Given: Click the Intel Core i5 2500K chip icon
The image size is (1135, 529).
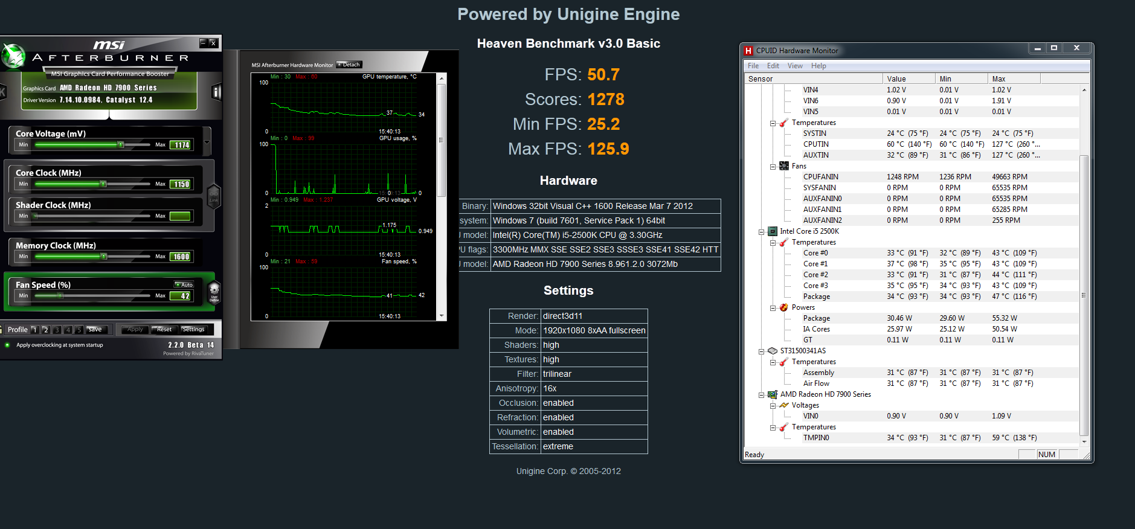Looking at the screenshot, I should [x=772, y=231].
